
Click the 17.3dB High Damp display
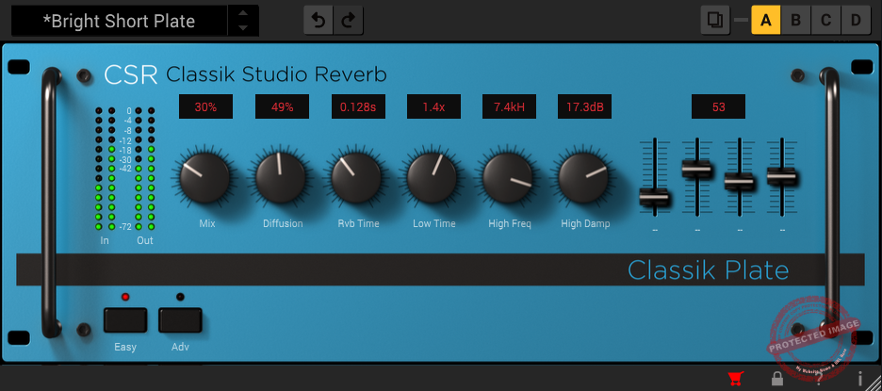584,106
